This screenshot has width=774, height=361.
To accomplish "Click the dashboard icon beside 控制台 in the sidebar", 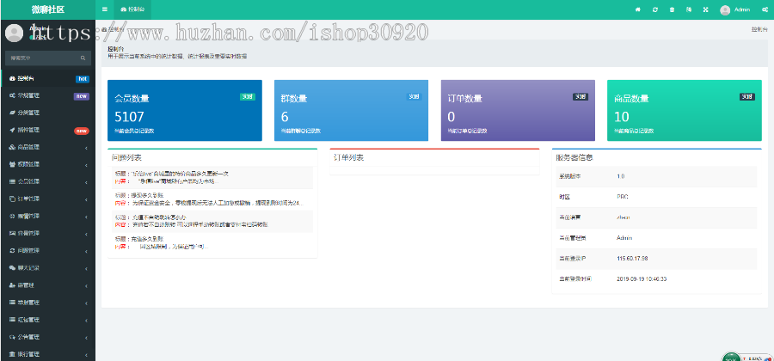I will pyautogui.click(x=12, y=78).
